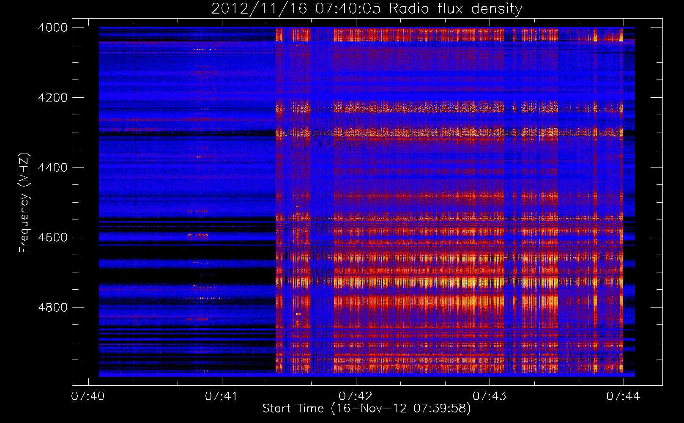Click the 07:44 time axis label
Viewport: 684px width, 423px height.
(x=623, y=396)
